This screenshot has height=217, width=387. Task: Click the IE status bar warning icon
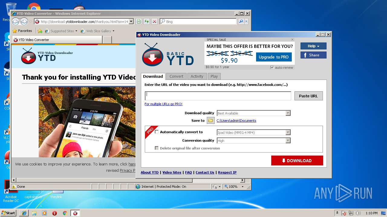14,187
